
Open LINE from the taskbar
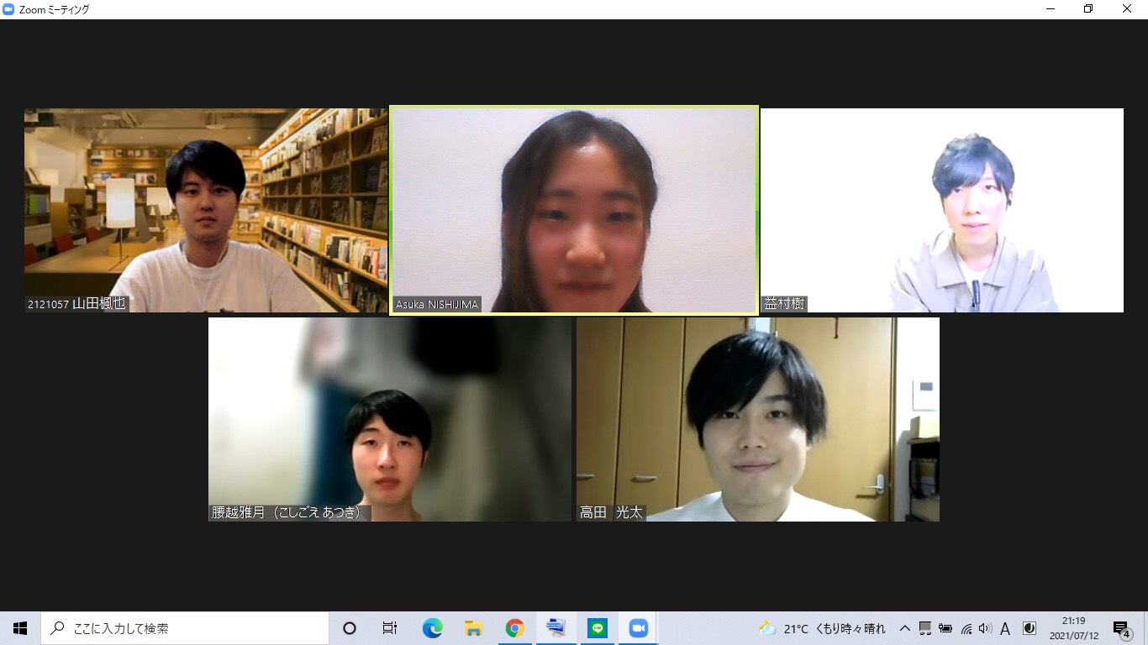tap(598, 628)
